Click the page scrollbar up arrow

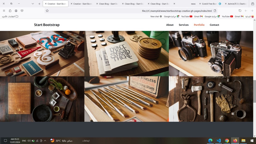[x=254, y=20]
